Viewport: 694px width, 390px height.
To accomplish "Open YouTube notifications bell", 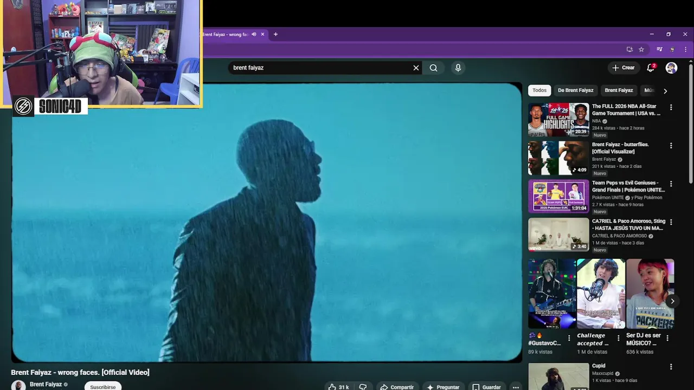I will [651, 68].
